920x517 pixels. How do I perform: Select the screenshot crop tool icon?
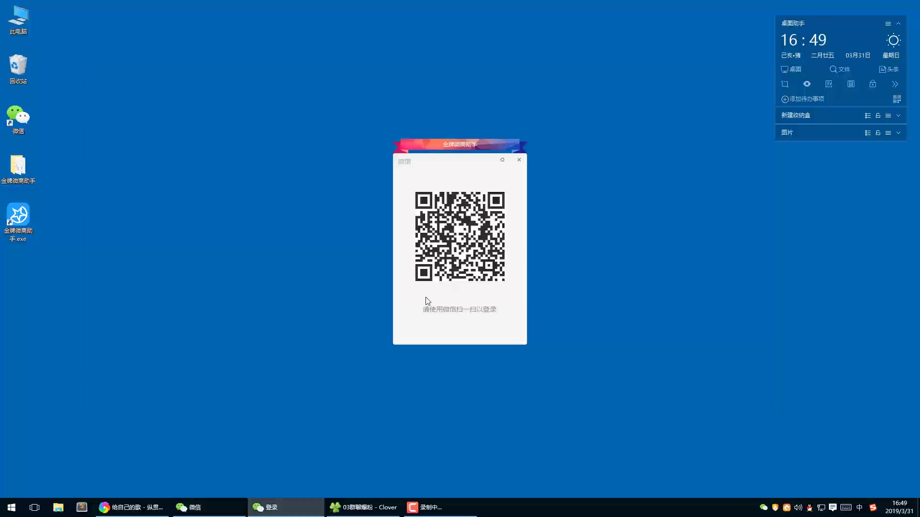pos(785,84)
